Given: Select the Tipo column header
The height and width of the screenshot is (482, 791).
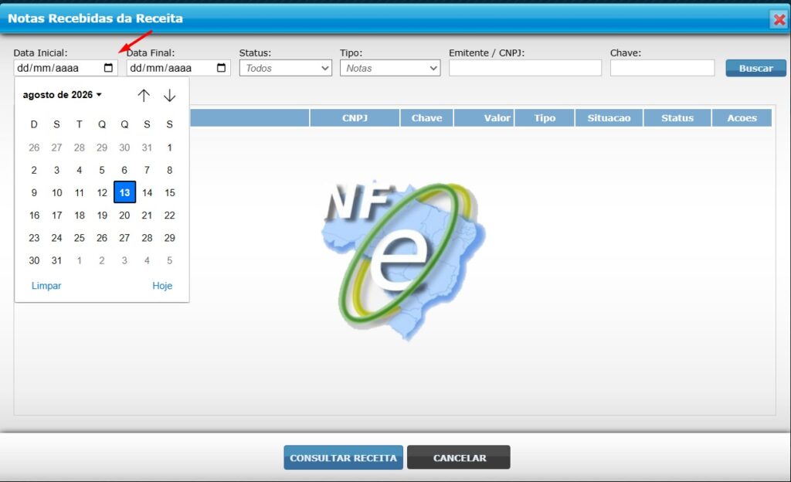Looking at the screenshot, I should tap(545, 118).
